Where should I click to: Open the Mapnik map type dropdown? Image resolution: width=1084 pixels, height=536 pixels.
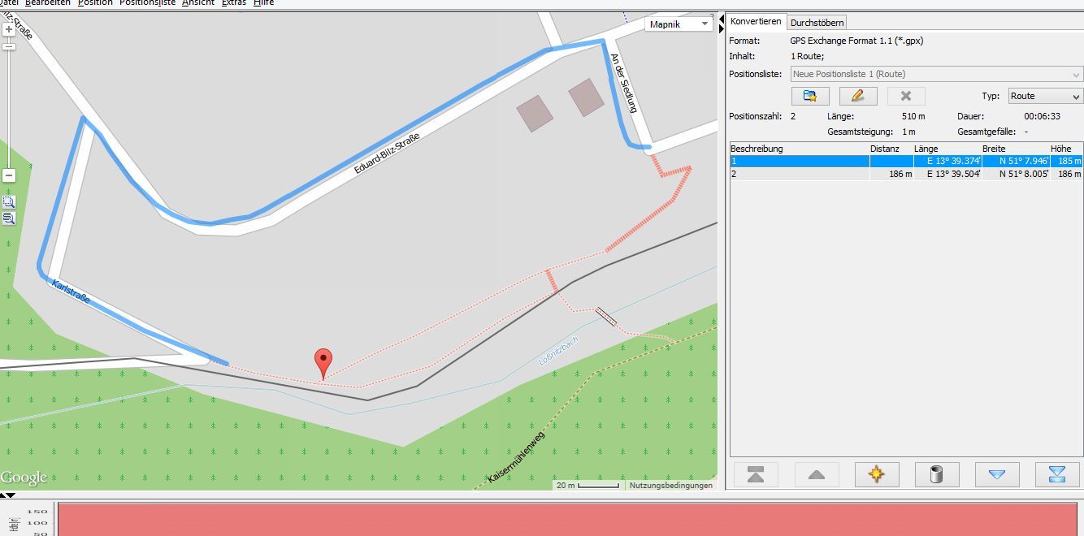(679, 24)
